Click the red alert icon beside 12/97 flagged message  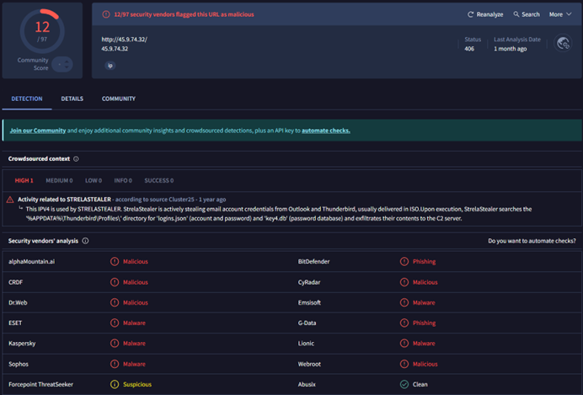tap(106, 14)
